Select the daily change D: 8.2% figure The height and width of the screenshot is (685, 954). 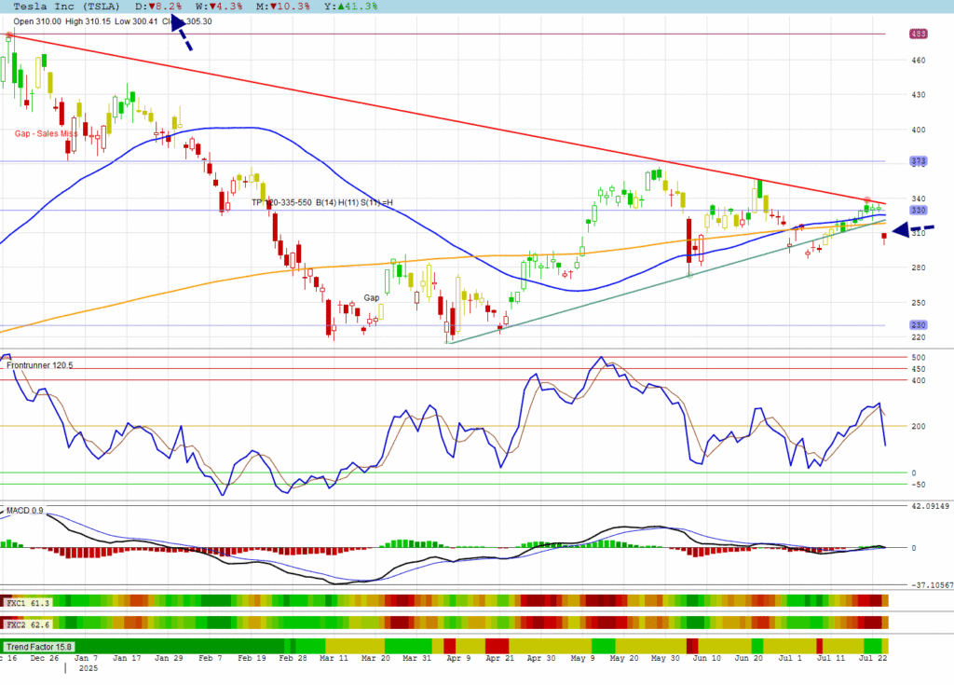click(x=158, y=7)
